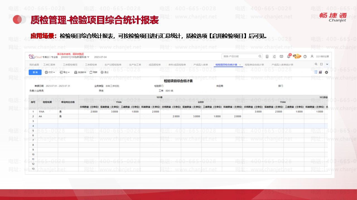
Task: Switch to the 工序报检单 tab
Action: point(91,65)
